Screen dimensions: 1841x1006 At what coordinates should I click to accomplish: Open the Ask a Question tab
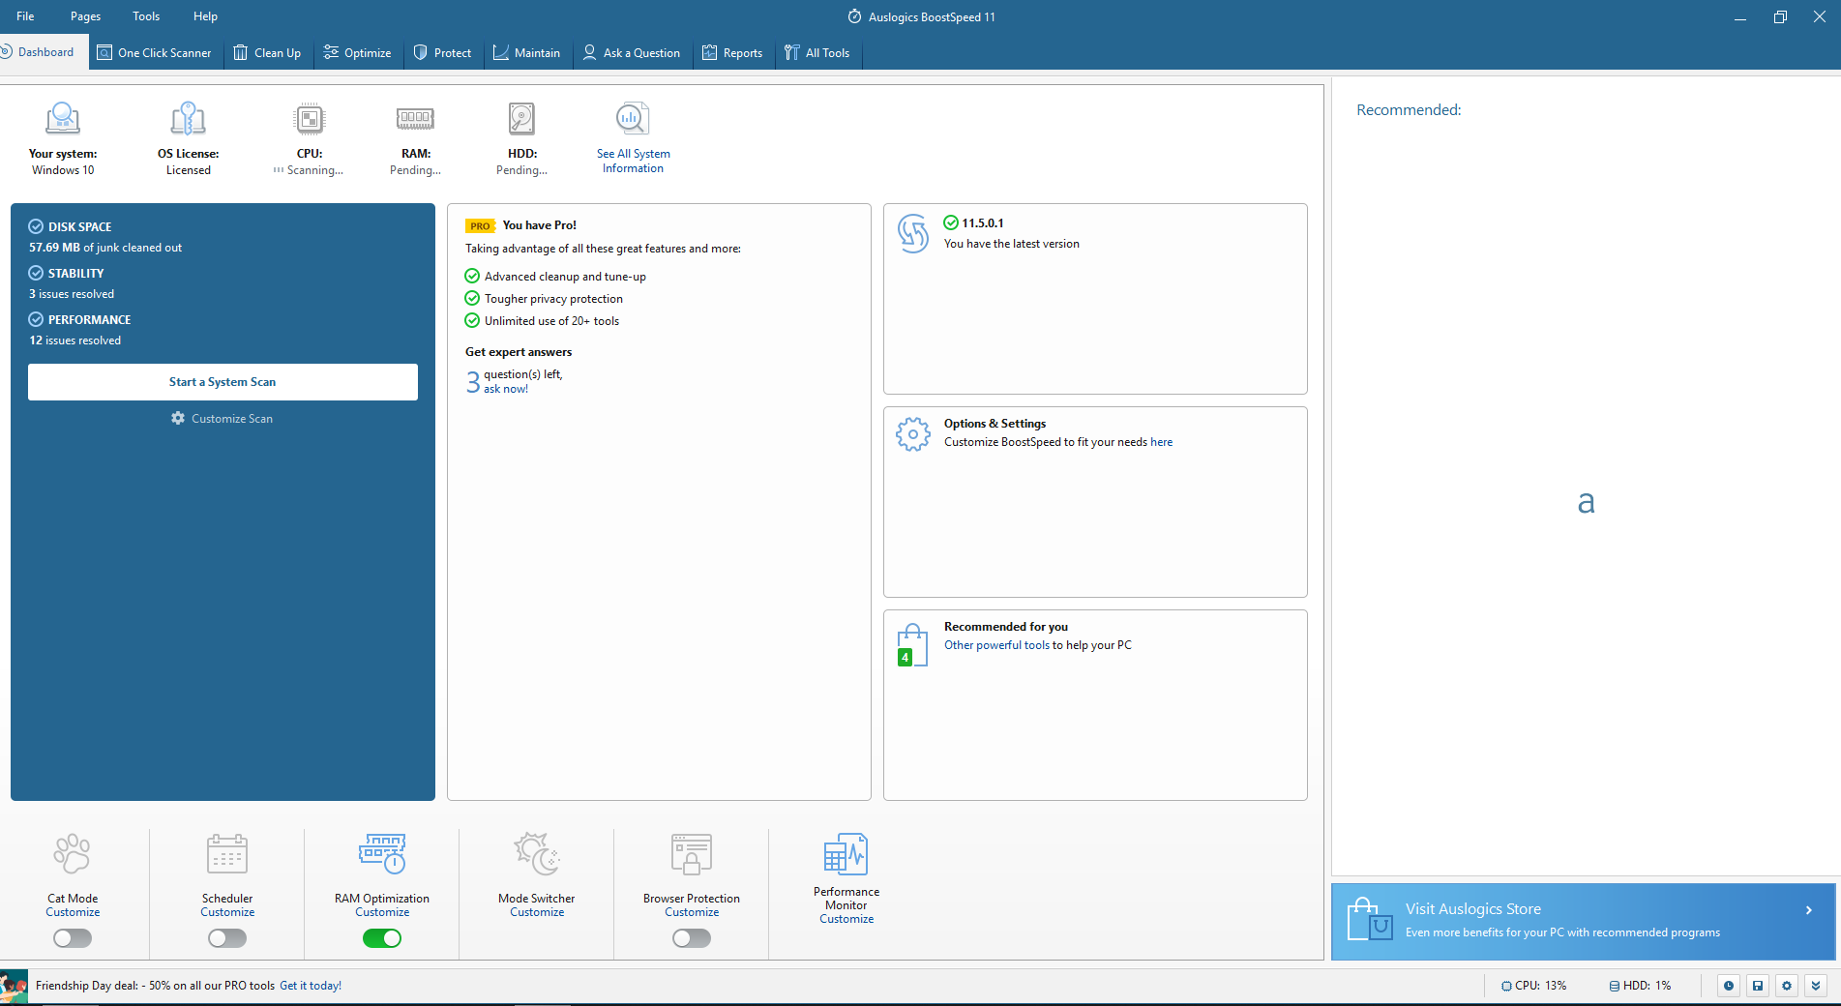(632, 53)
